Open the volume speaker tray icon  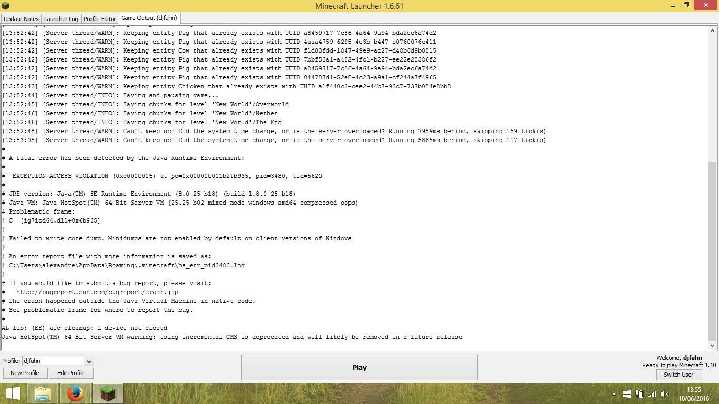(665, 394)
